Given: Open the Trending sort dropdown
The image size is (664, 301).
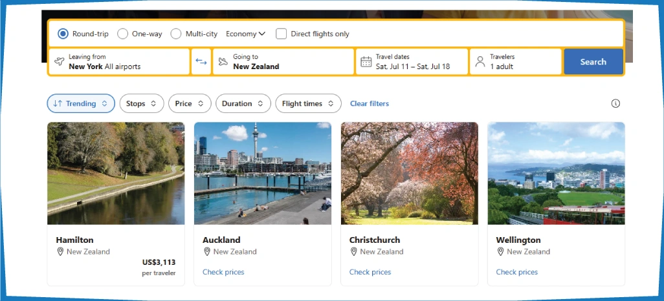Looking at the screenshot, I should (x=81, y=103).
